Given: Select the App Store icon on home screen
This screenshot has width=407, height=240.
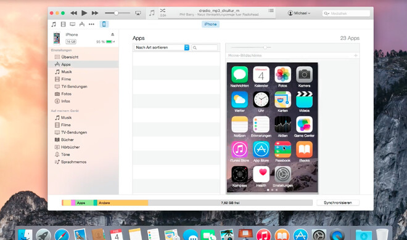Looking at the screenshot, I should point(261,150).
